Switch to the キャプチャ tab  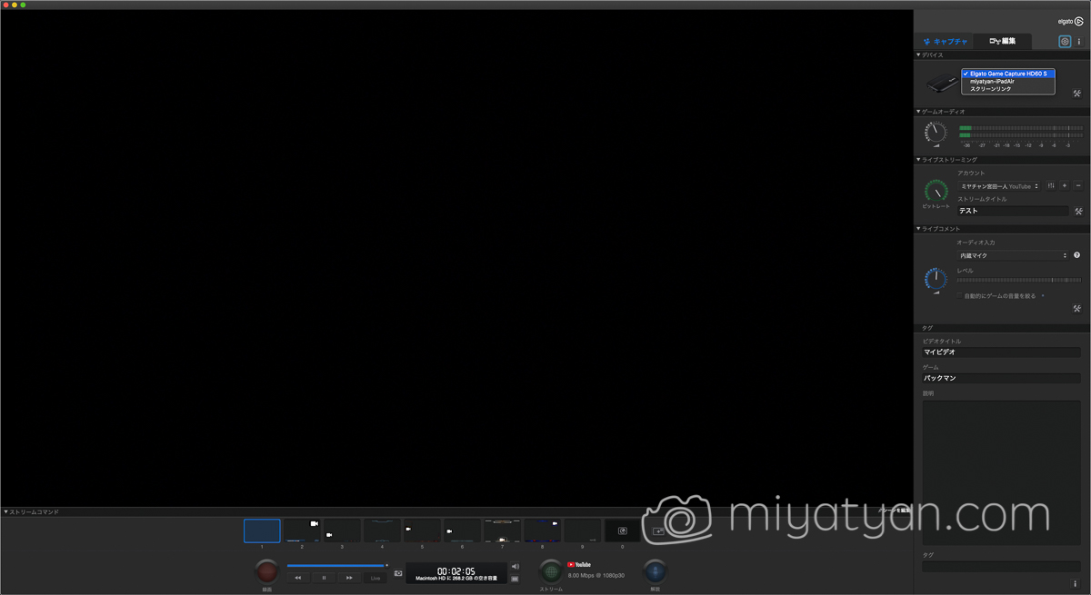(x=945, y=41)
